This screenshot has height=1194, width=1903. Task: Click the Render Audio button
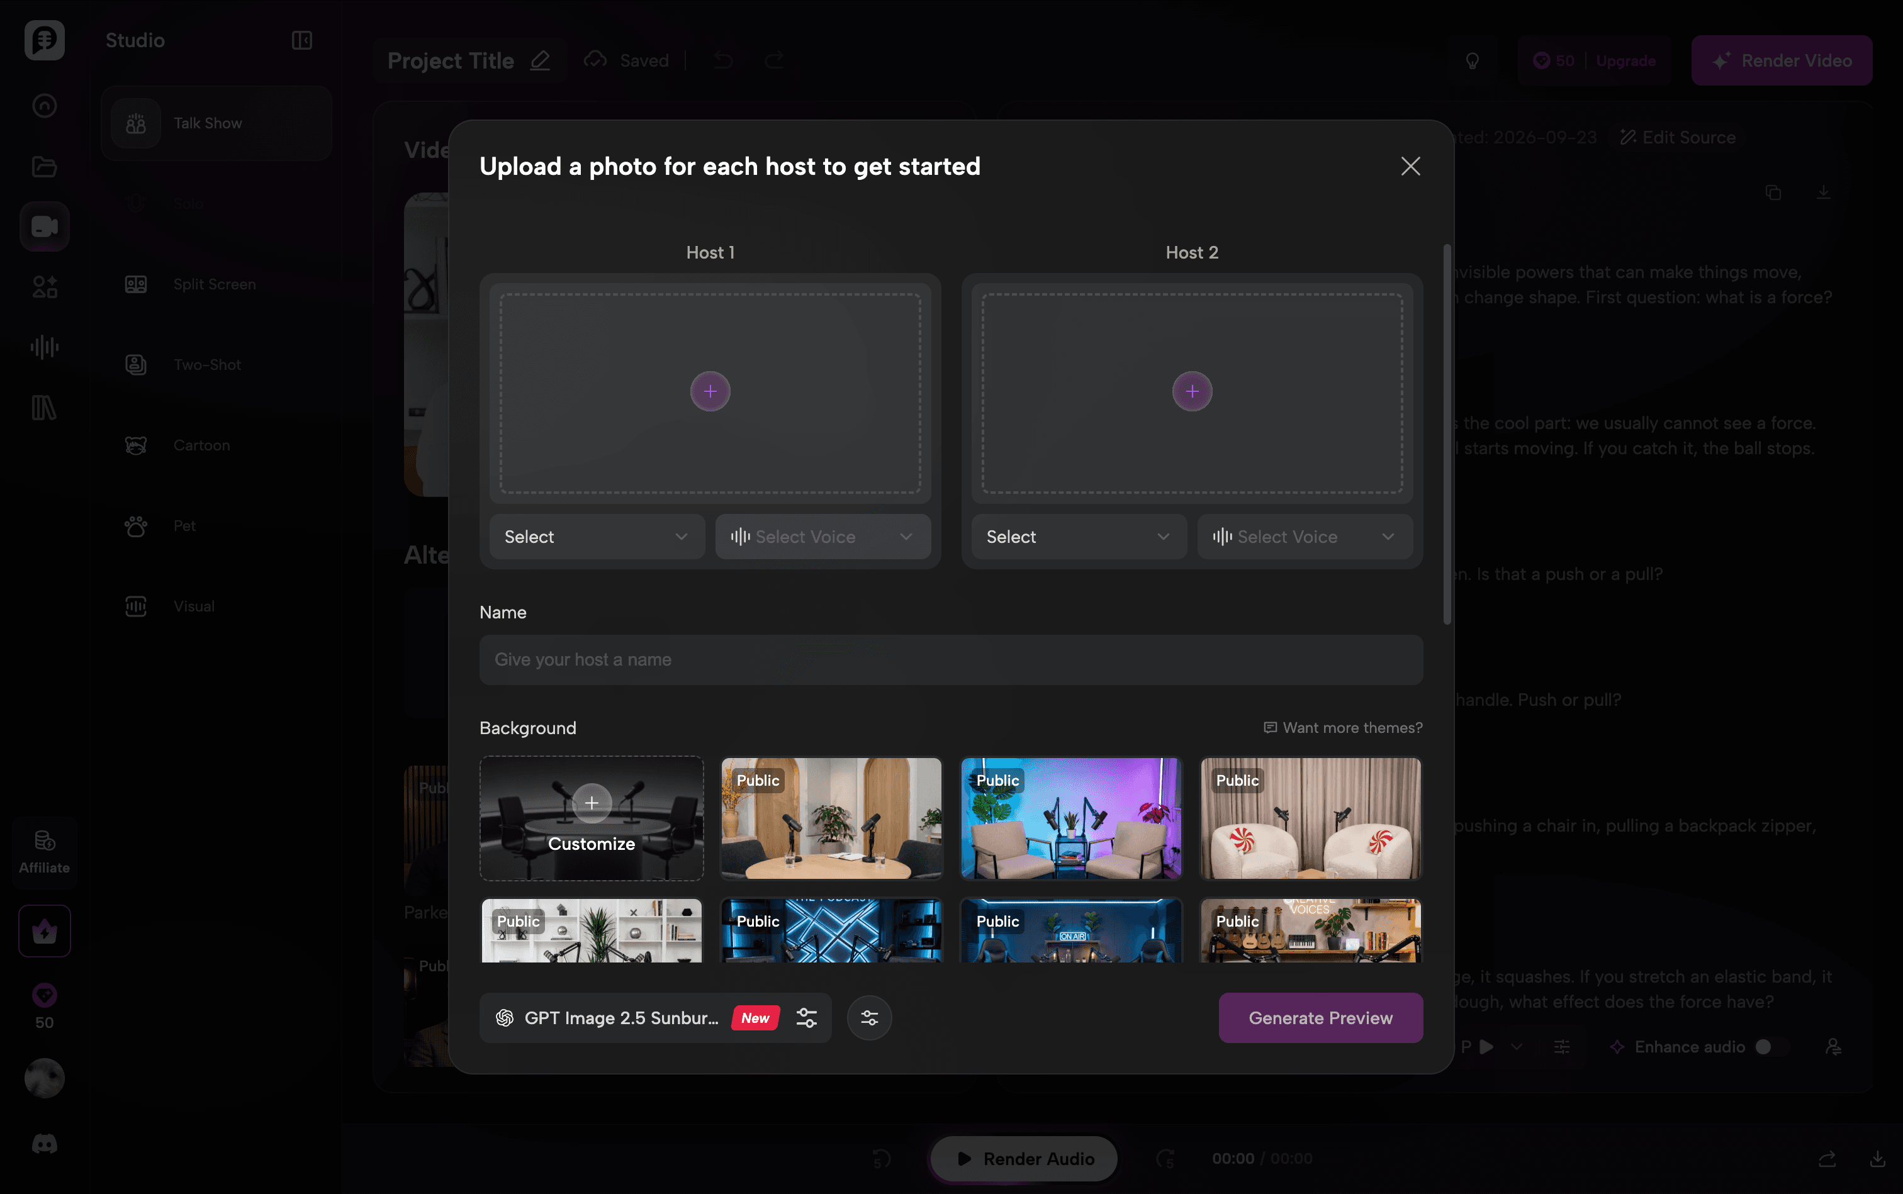1024,1159
